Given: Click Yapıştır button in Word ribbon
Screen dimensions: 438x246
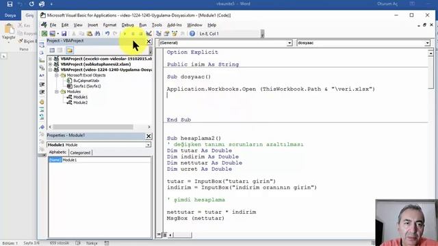Looking at the screenshot, I should click(9, 33).
